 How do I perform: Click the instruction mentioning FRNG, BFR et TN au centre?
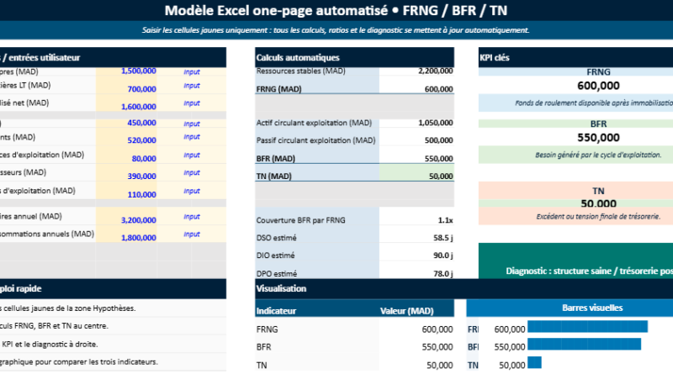[x=54, y=326]
